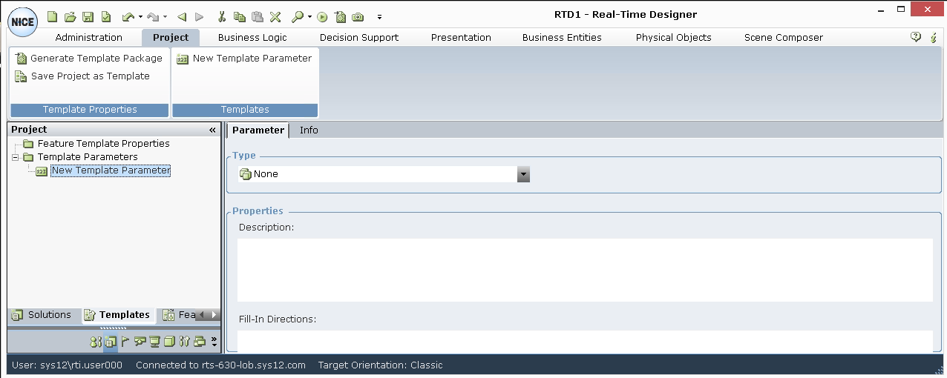
Task: Click Generate Template Package
Action: (89, 58)
